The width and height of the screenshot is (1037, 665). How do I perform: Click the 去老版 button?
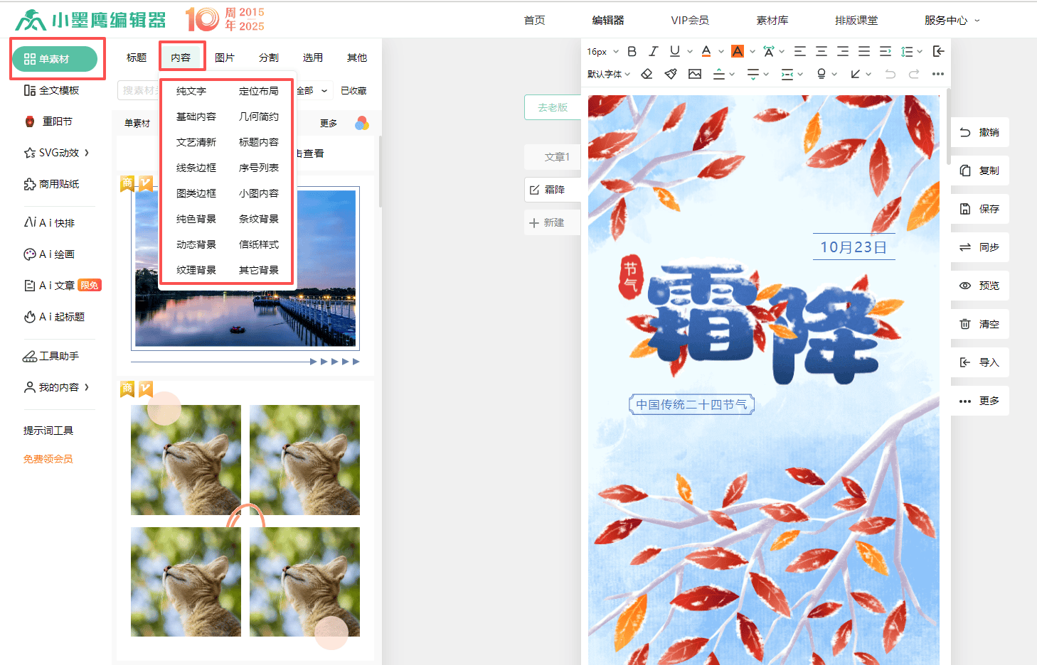[x=553, y=107]
